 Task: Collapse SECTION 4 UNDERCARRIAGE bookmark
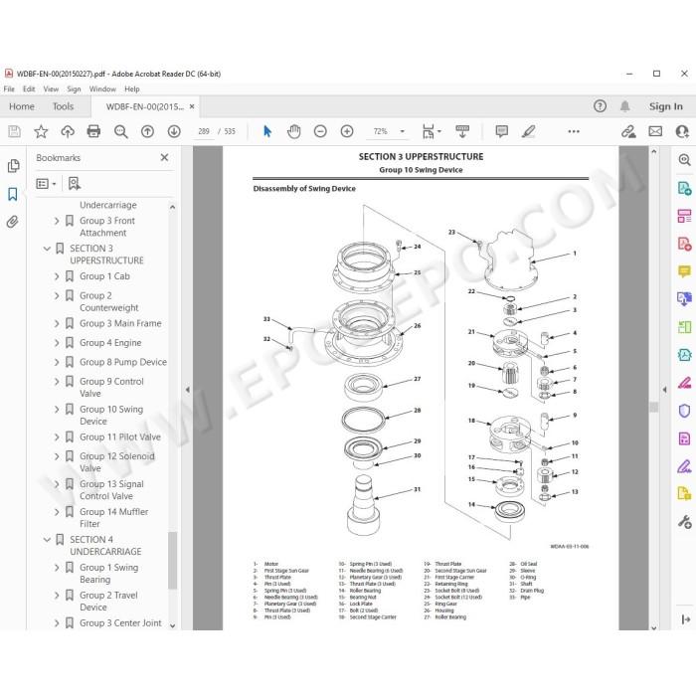[x=47, y=540]
